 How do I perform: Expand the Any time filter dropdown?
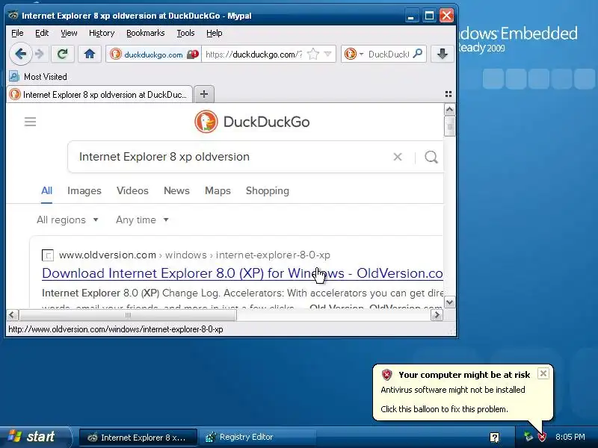pos(142,220)
